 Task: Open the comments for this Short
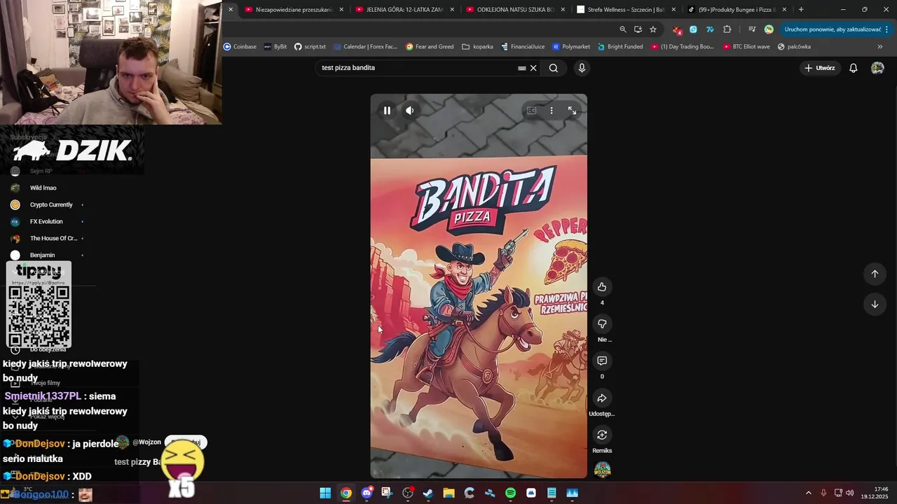(602, 361)
